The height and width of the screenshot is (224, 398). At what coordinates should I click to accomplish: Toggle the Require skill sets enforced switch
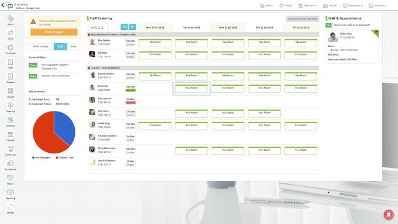click(329, 25)
